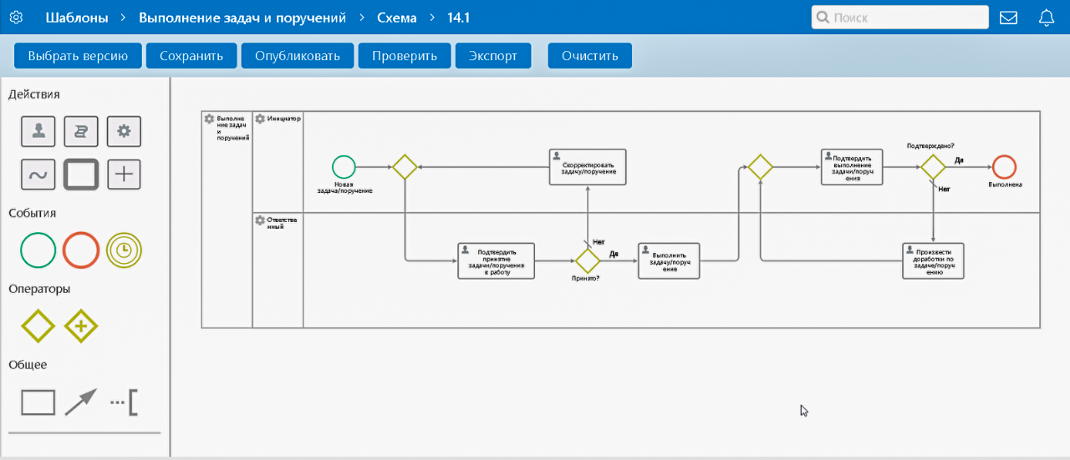Publish the scheme with Опубликовать
Screen dimensions: 1070x460
coord(298,56)
